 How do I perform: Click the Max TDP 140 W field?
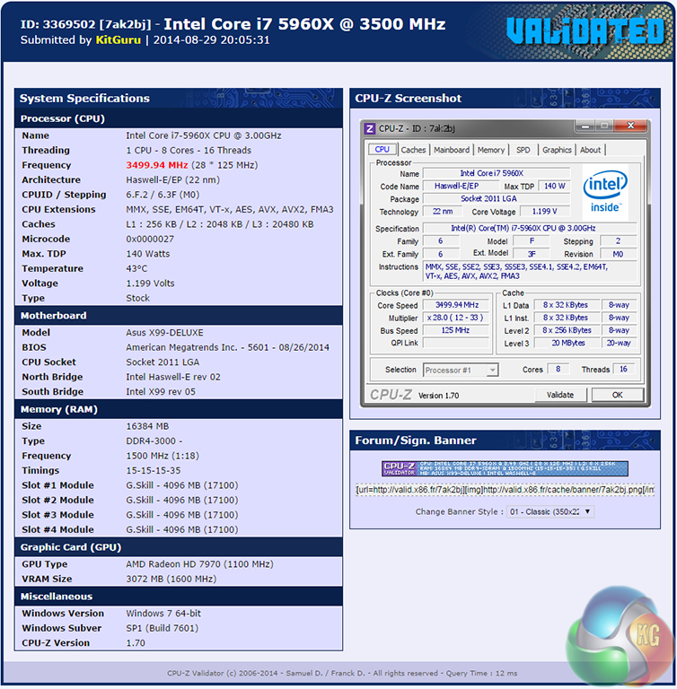(x=554, y=186)
